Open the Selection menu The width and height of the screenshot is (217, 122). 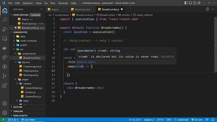coord(28,3)
